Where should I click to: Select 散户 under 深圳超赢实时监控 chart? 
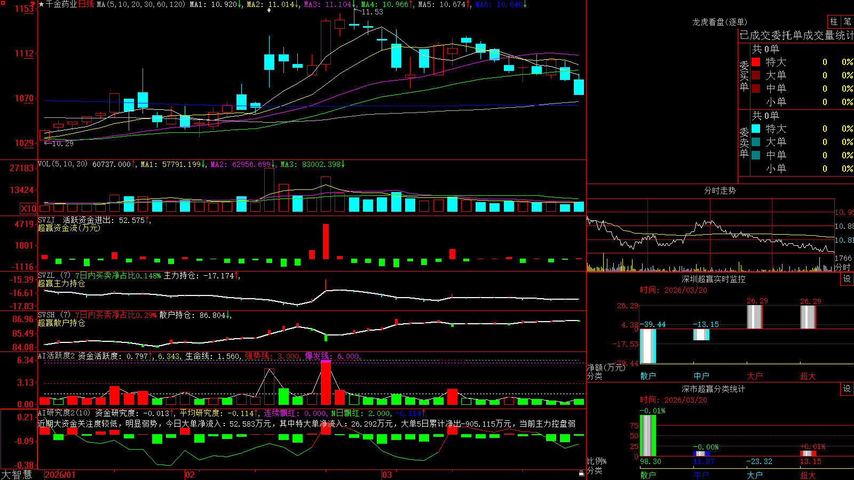click(648, 376)
